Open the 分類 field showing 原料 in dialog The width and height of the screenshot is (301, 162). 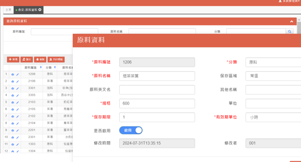point(273,62)
